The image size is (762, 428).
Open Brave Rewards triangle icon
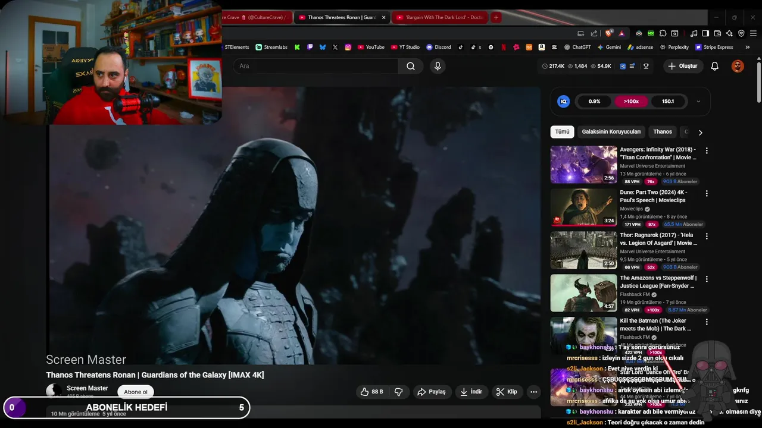tap(622, 33)
